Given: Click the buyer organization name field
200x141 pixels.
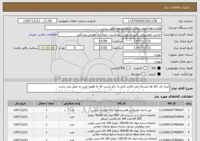Looking at the screenshot, I should pyautogui.click(x=103, y=28).
